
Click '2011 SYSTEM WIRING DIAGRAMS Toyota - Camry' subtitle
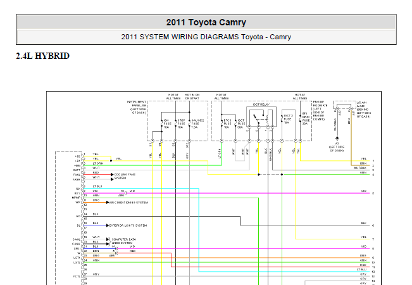coord(206,37)
